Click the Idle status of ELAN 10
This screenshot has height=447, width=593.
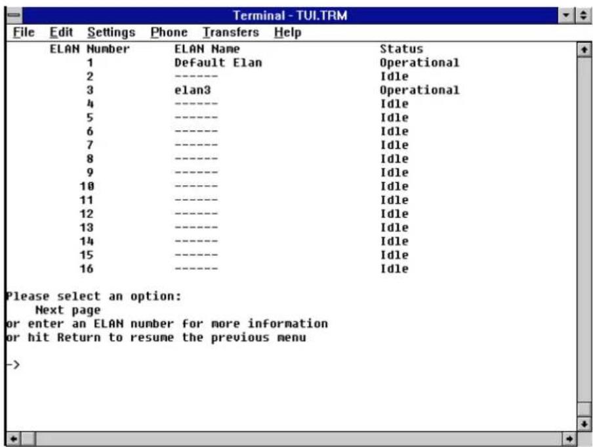click(394, 187)
